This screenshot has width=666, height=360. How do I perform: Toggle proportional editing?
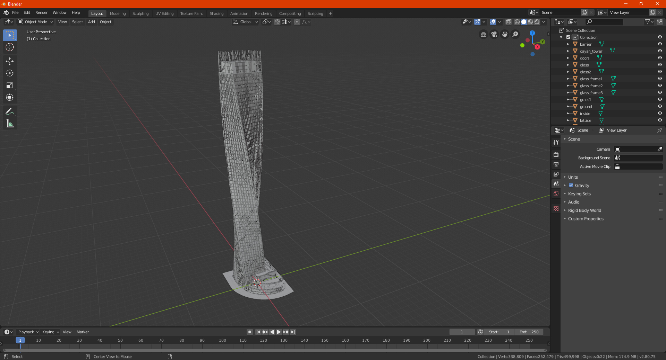point(297,22)
